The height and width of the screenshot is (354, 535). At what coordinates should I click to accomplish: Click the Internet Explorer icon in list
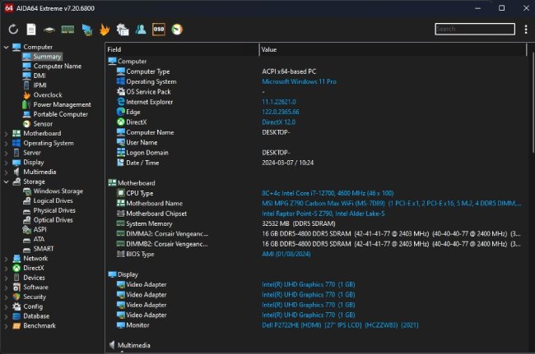[121, 102]
